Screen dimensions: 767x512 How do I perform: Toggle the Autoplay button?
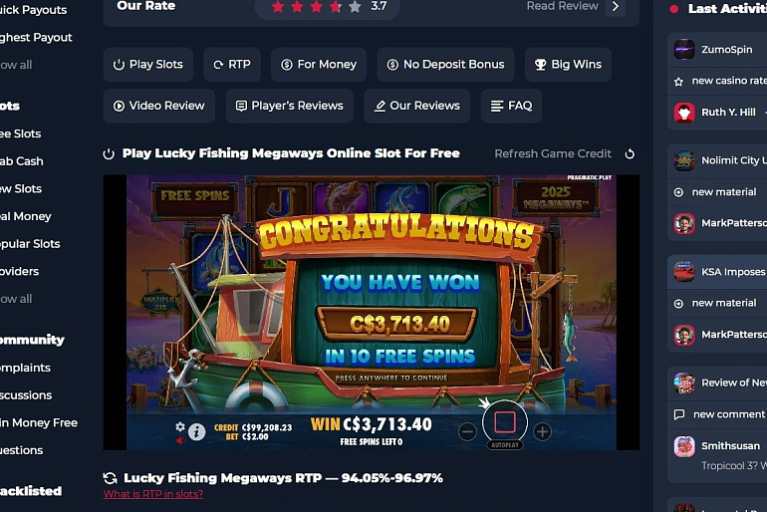pyautogui.click(x=505, y=445)
